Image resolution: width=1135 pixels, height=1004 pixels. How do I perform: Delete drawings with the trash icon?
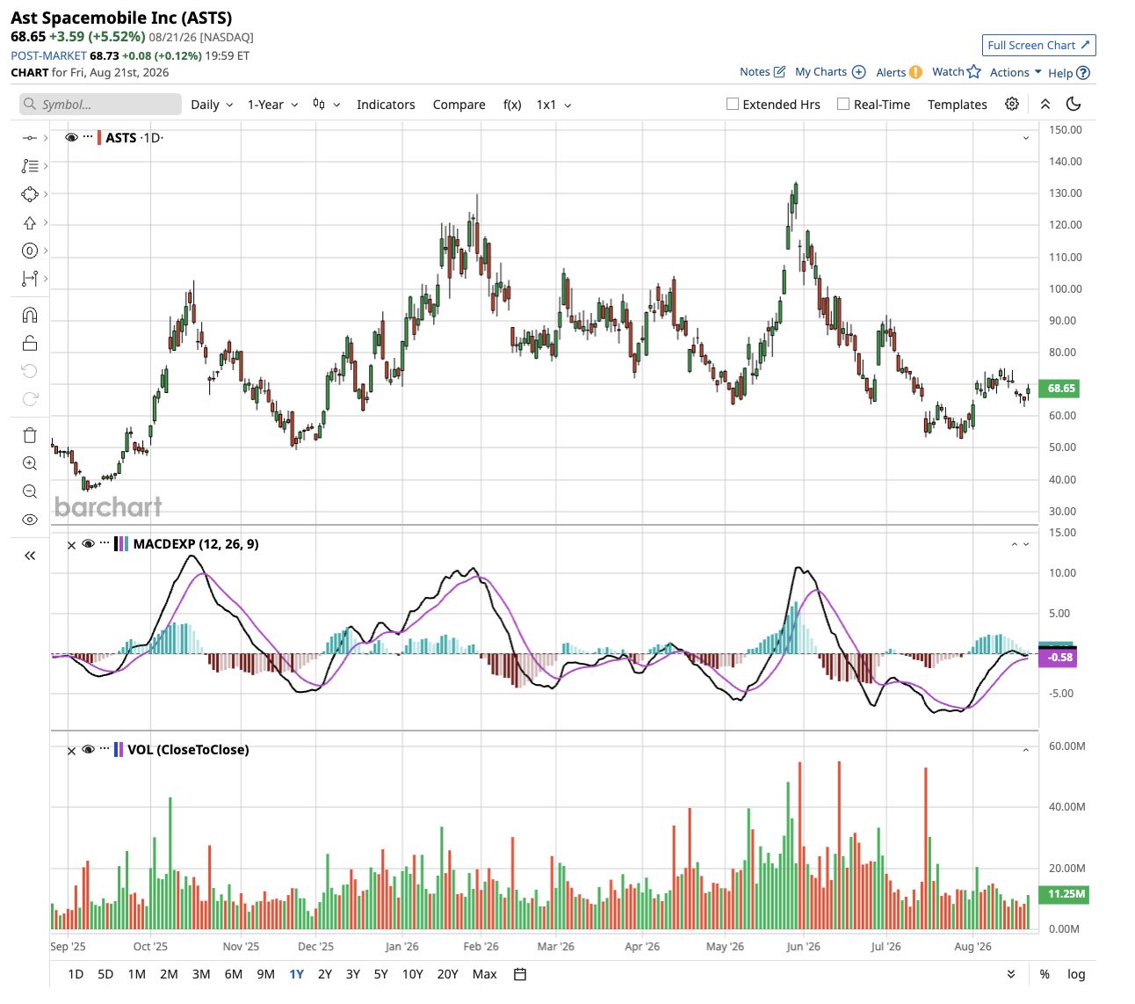[30, 435]
